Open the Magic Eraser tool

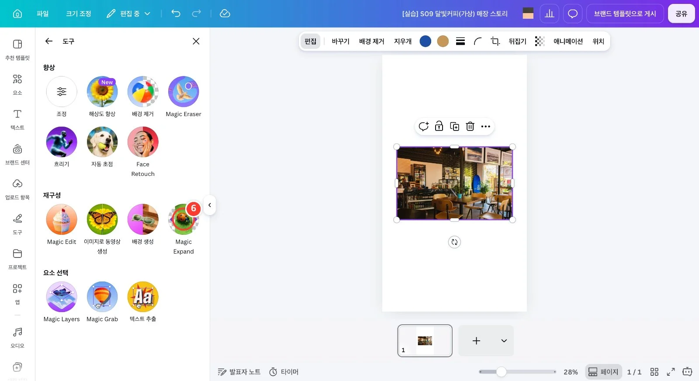click(183, 92)
